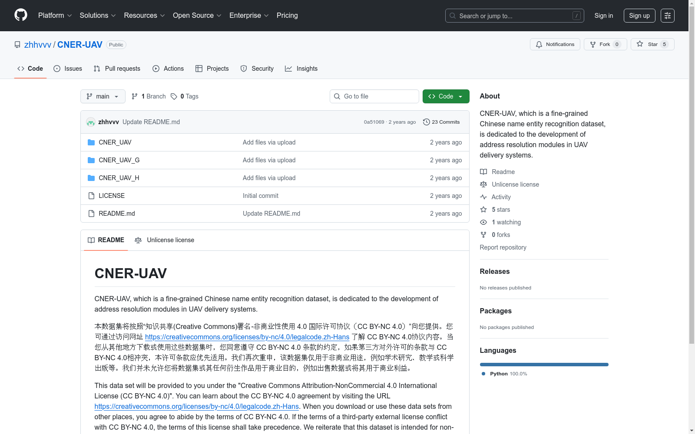The width and height of the screenshot is (695, 434).
Task: Click the 'Initial commit' message
Action: pos(261,196)
